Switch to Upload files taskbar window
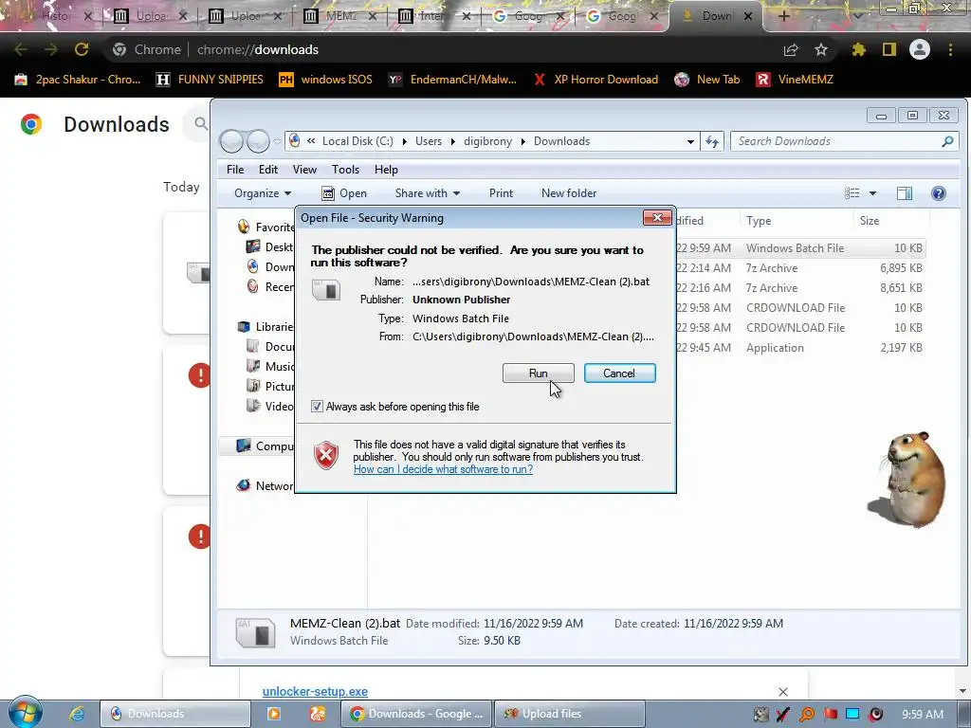 point(570,714)
